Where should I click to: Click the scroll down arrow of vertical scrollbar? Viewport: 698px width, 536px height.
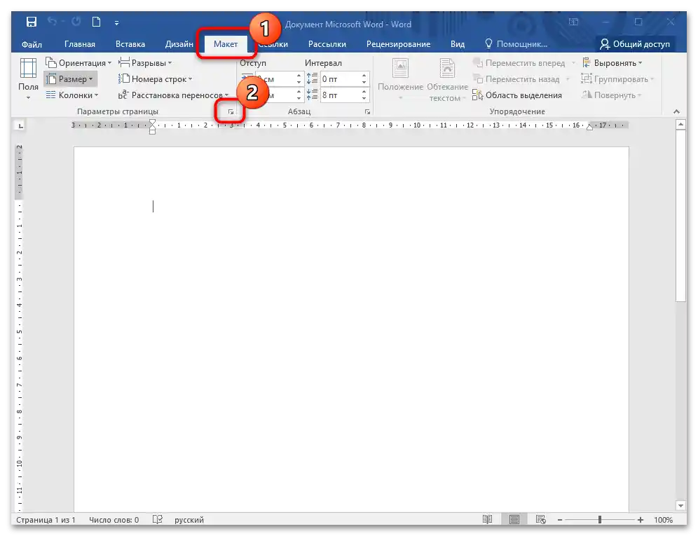tap(680, 506)
